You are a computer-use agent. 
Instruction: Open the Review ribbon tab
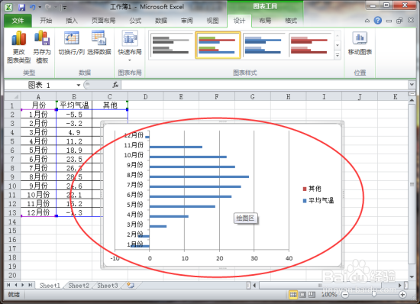tap(187, 21)
